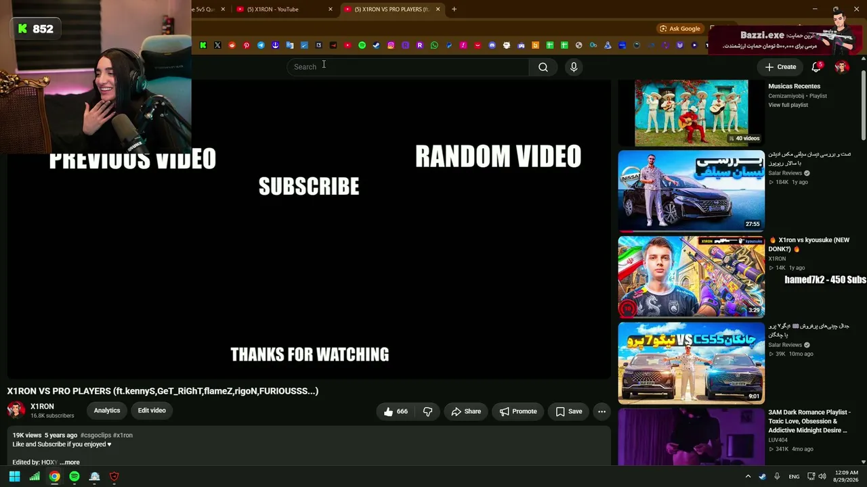This screenshot has width=867, height=487.
Task: Close the X1RON - YouTube tab
Action: pyautogui.click(x=331, y=9)
